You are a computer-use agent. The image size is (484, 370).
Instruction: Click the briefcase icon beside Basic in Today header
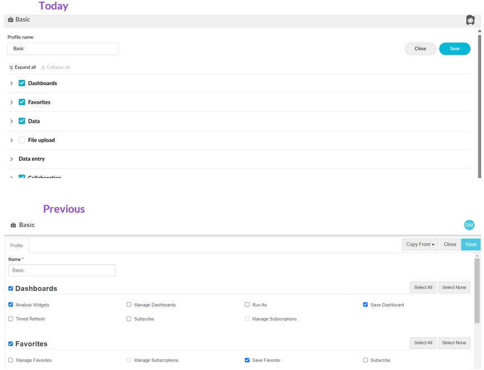pyautogui.click(x=11, y=20)
